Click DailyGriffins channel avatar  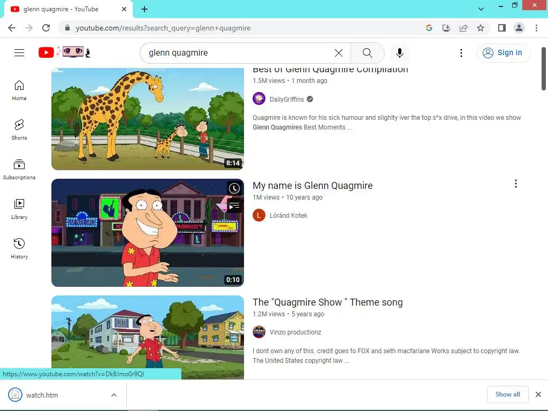point(259,99)
